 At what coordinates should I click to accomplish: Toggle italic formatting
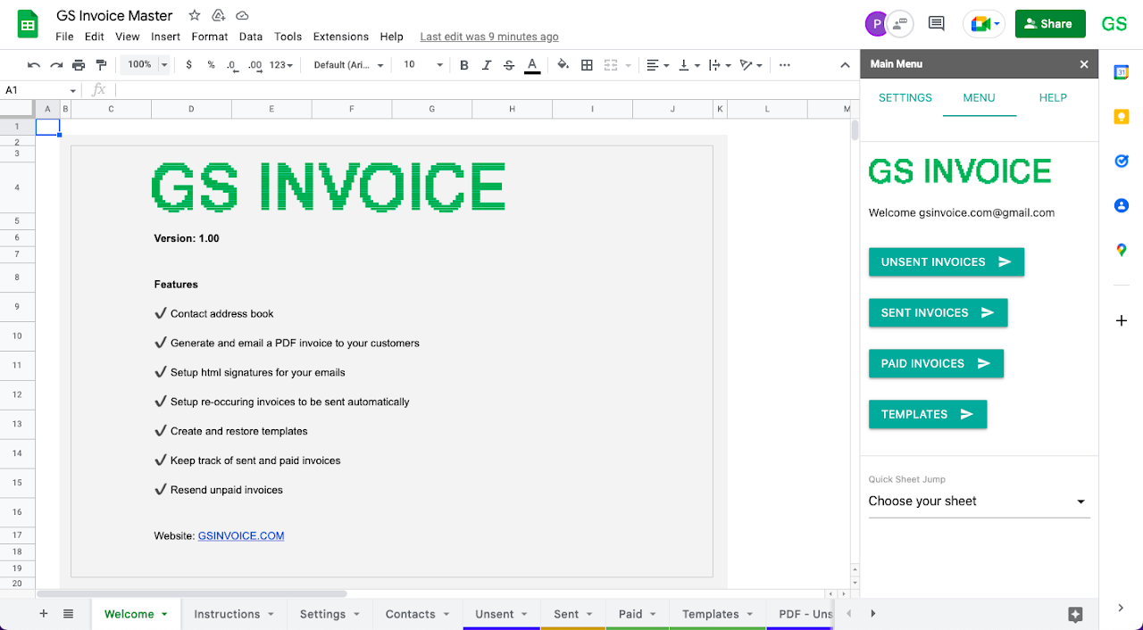click(487, 65)
